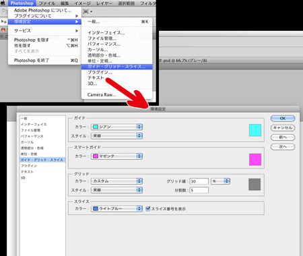Viewport: 303px width, 256px height.
Task: Select ガイド・グリッド・スライス in sidebar list
Action: [42, 160]
